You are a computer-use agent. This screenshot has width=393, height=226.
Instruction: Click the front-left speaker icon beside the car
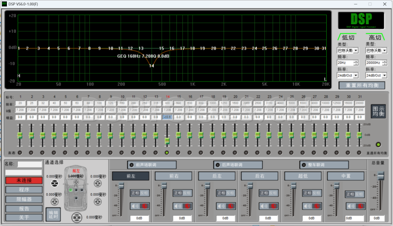pos(54,183)
